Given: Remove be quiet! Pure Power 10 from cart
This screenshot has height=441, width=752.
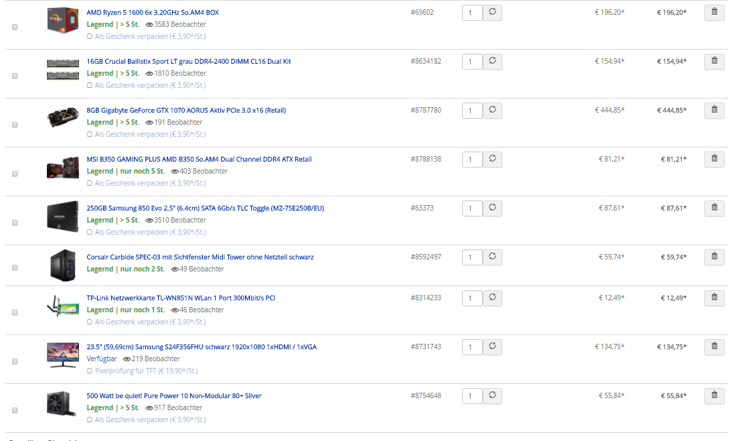Looking at the screenshot, I should point(714,396).
